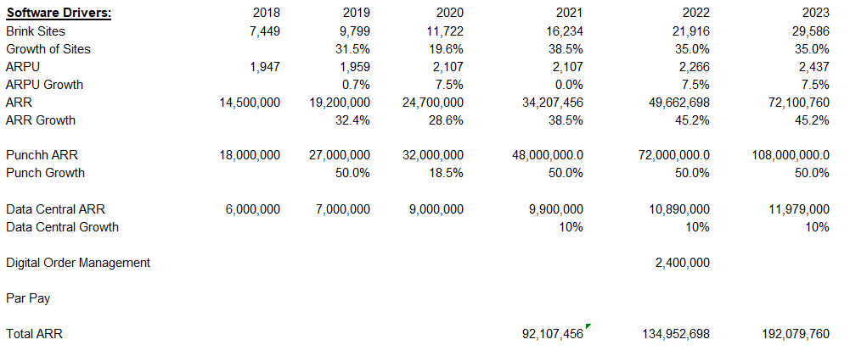
Task: Click Punchh ARR value 32,000,000
Action: (433, 155)
